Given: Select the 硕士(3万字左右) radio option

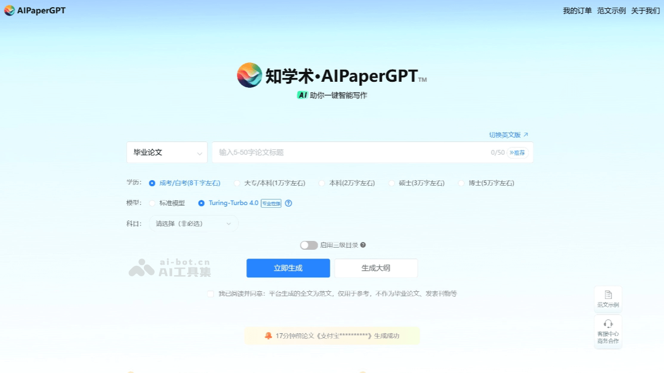Looking at the screenshot, I should pyautogui.click(x=392, y=183).
